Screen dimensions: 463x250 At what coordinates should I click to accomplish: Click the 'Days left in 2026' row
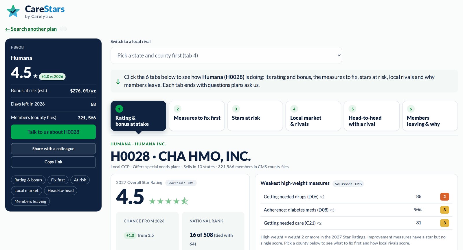(x=53, y=104)
